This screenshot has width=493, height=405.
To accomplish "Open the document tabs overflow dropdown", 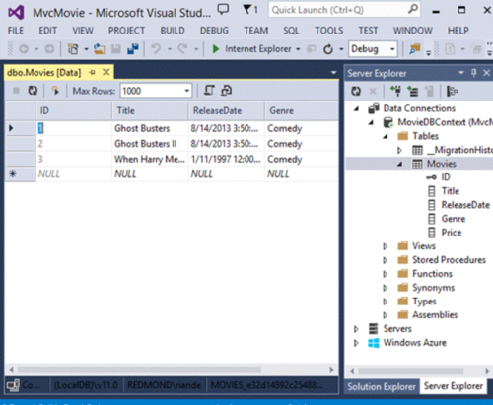I will point(333,73).
